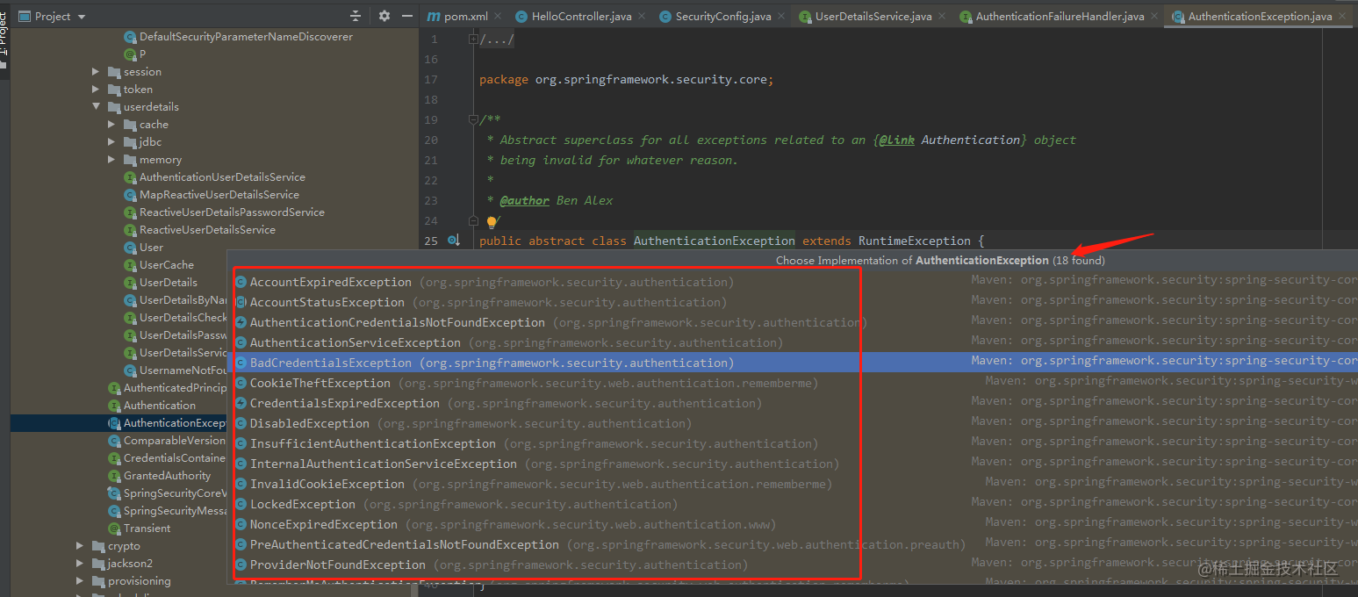Close the AuthenticationFailureHandler.java tab
The image size is (1358, 597).
click(1155, 17)
